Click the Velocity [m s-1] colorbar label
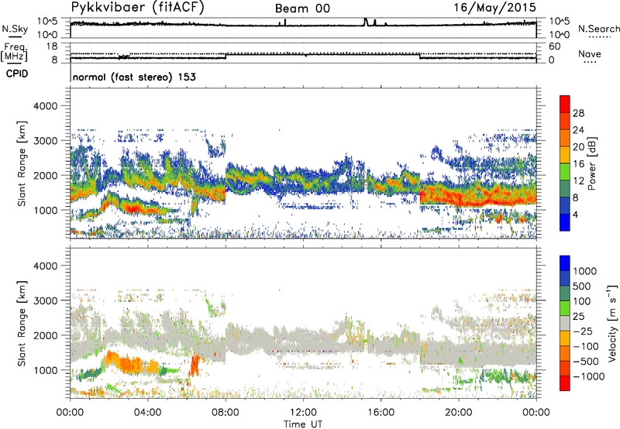The height and width of the screenshot is (429, 620). tap(612, 323)
